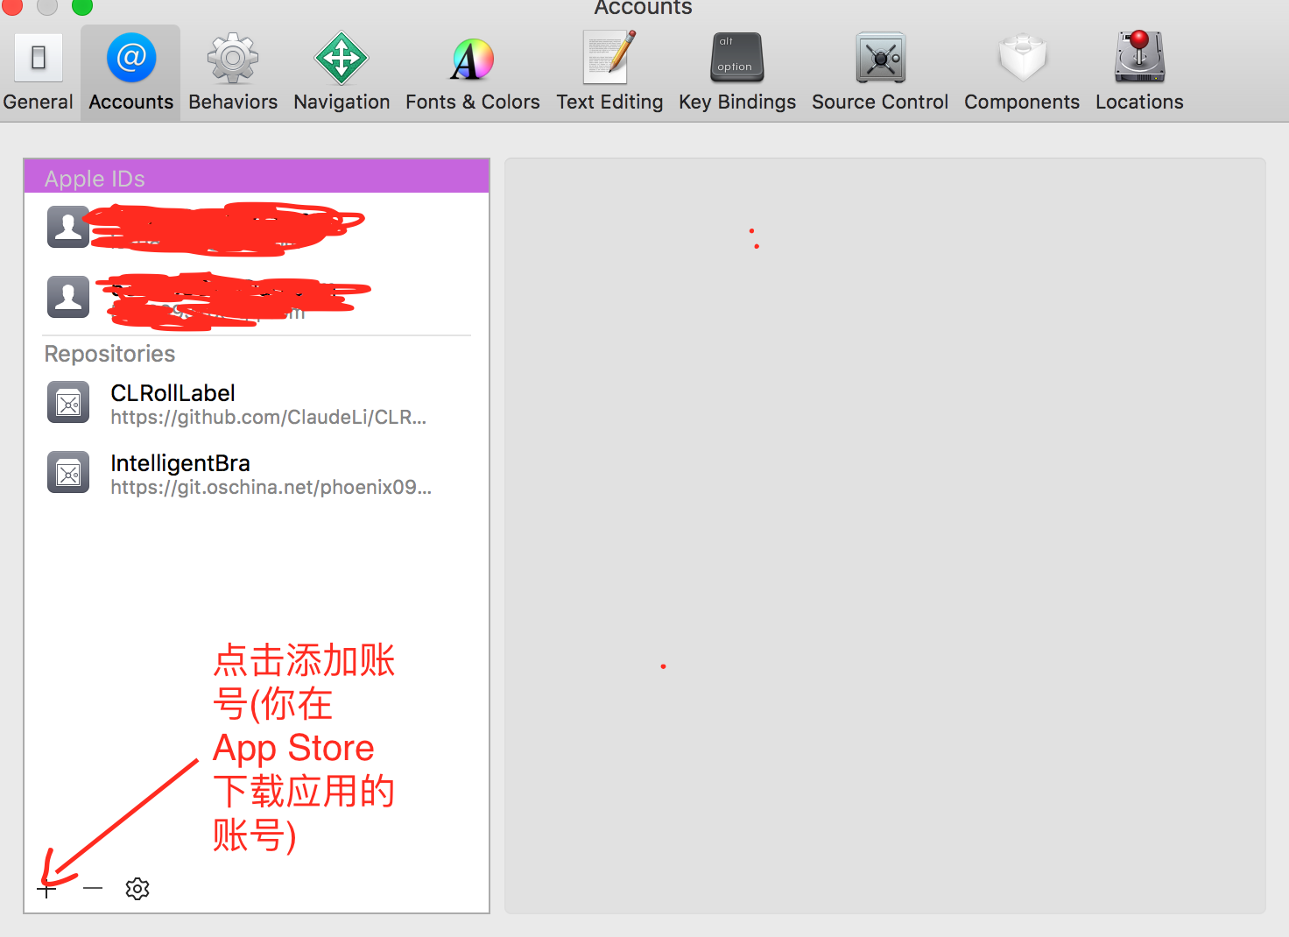Select the first Apple ID avatar icon
This screenshot has height=937, width=1289.
tap(68, 227)
